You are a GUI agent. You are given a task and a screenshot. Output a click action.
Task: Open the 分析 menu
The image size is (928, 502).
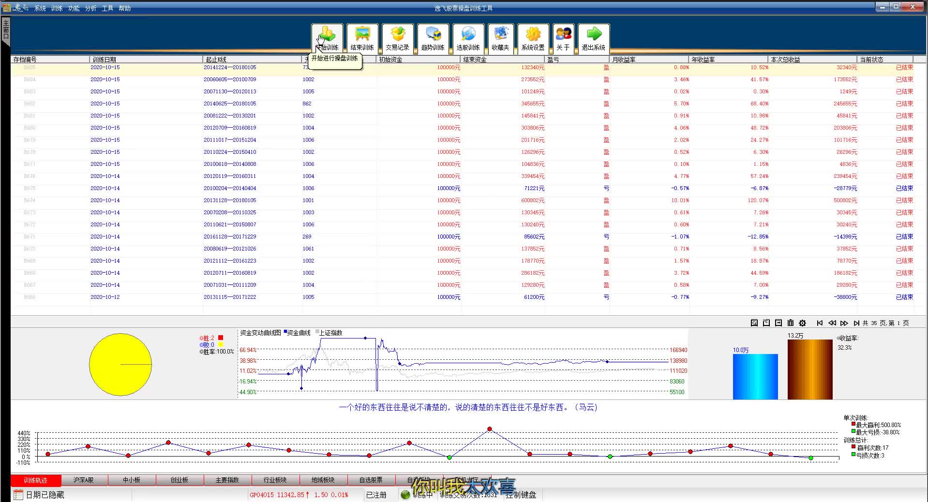click(x=90, y=8)
